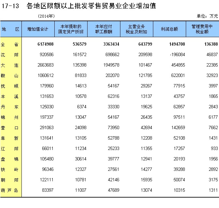Screen dimensions: 219x208
Task: Click the 利润总额 column header
Action: pyautogui.click(x=169, y=29)
